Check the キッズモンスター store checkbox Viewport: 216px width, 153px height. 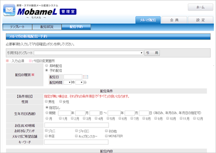pos(76,136)
